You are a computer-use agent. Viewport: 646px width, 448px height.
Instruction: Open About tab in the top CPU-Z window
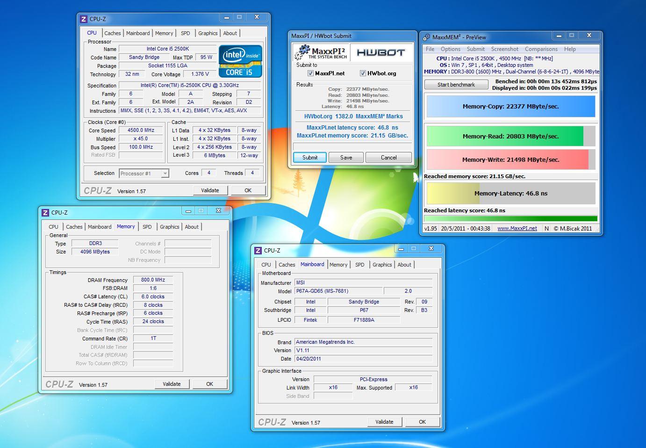tap(230, 33)
